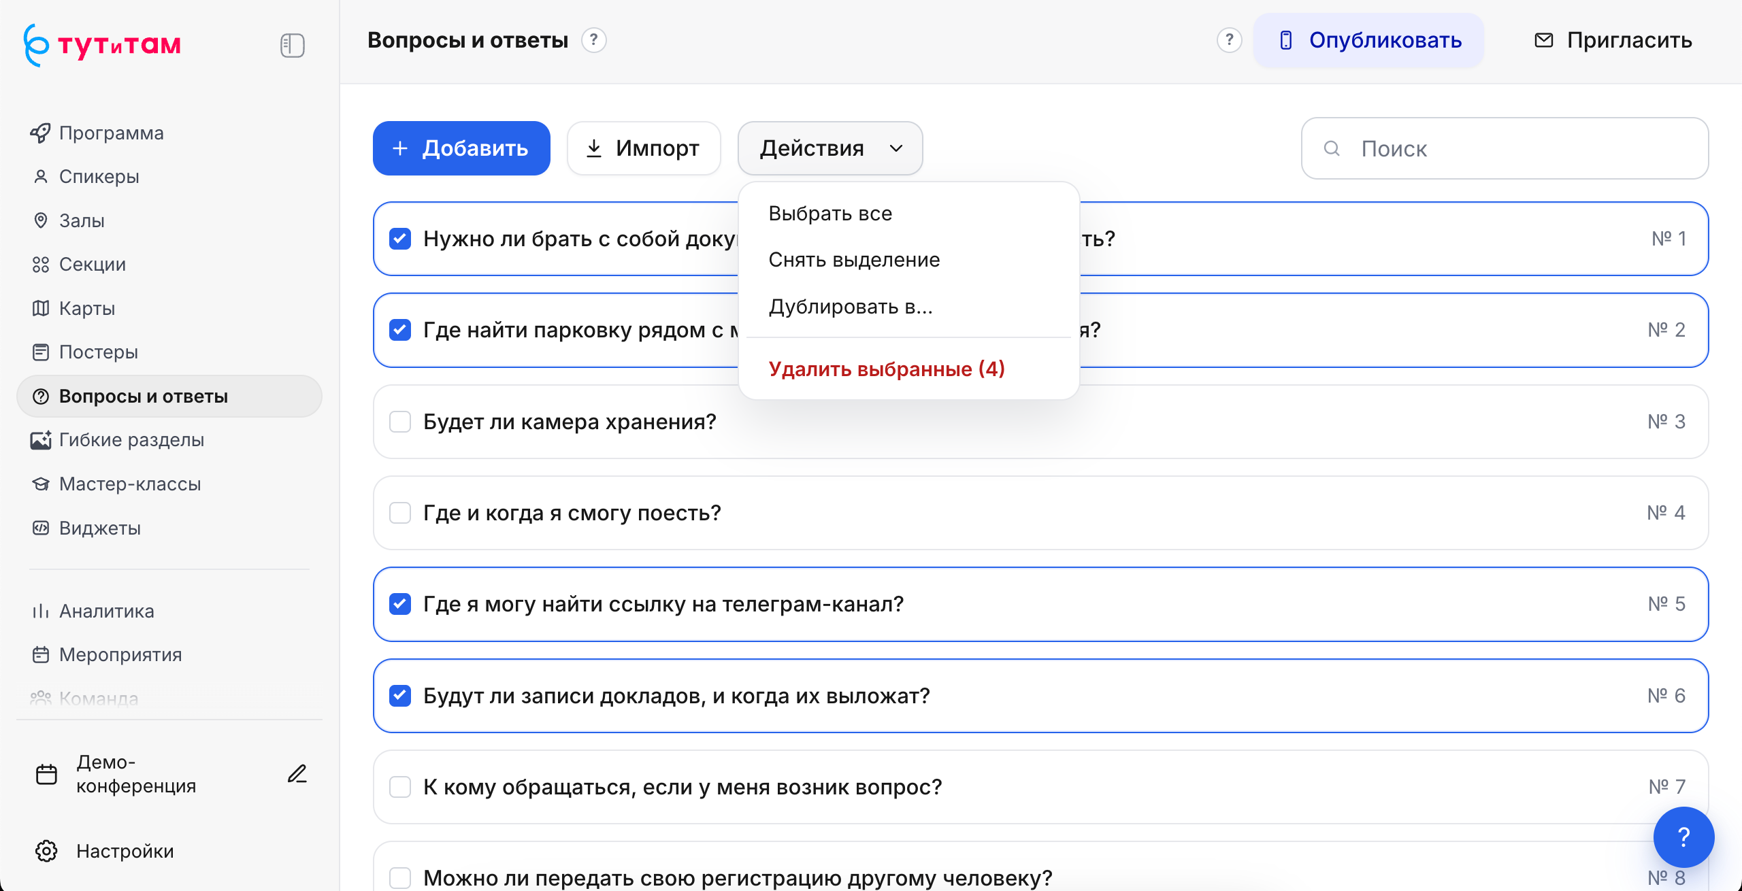This screenshot has height=891, width=1742.
Task: Go to Спикеры section
Action: (169, 177)
